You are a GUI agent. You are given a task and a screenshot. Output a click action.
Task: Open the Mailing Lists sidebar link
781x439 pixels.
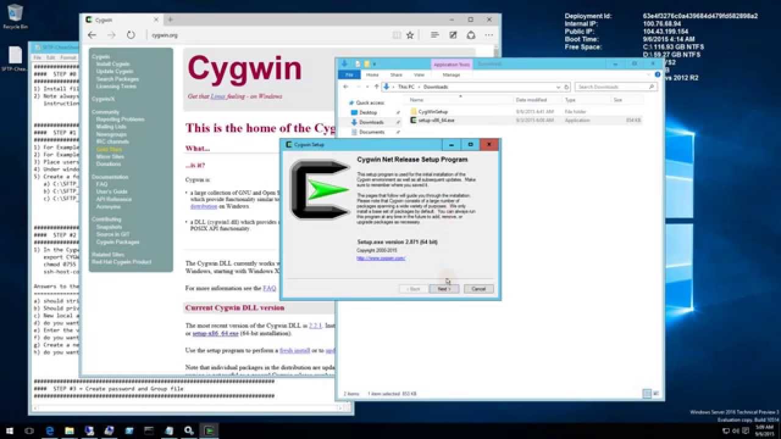[110, 127]
